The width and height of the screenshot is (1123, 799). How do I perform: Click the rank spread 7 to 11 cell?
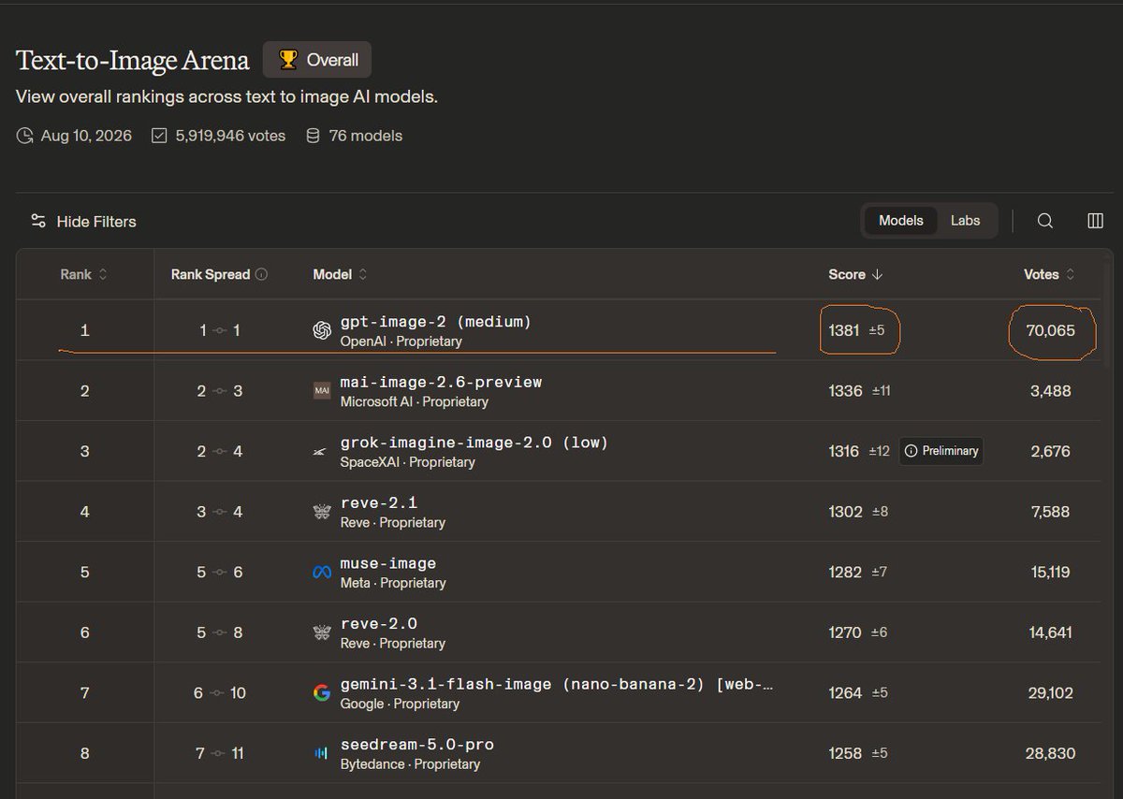point(219,753)
